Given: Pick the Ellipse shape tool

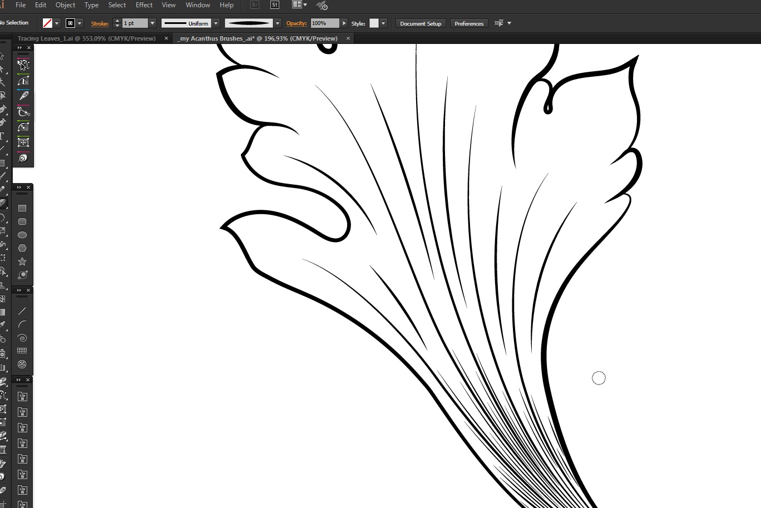Looking at the screenshot, I should tap(22, 235).
